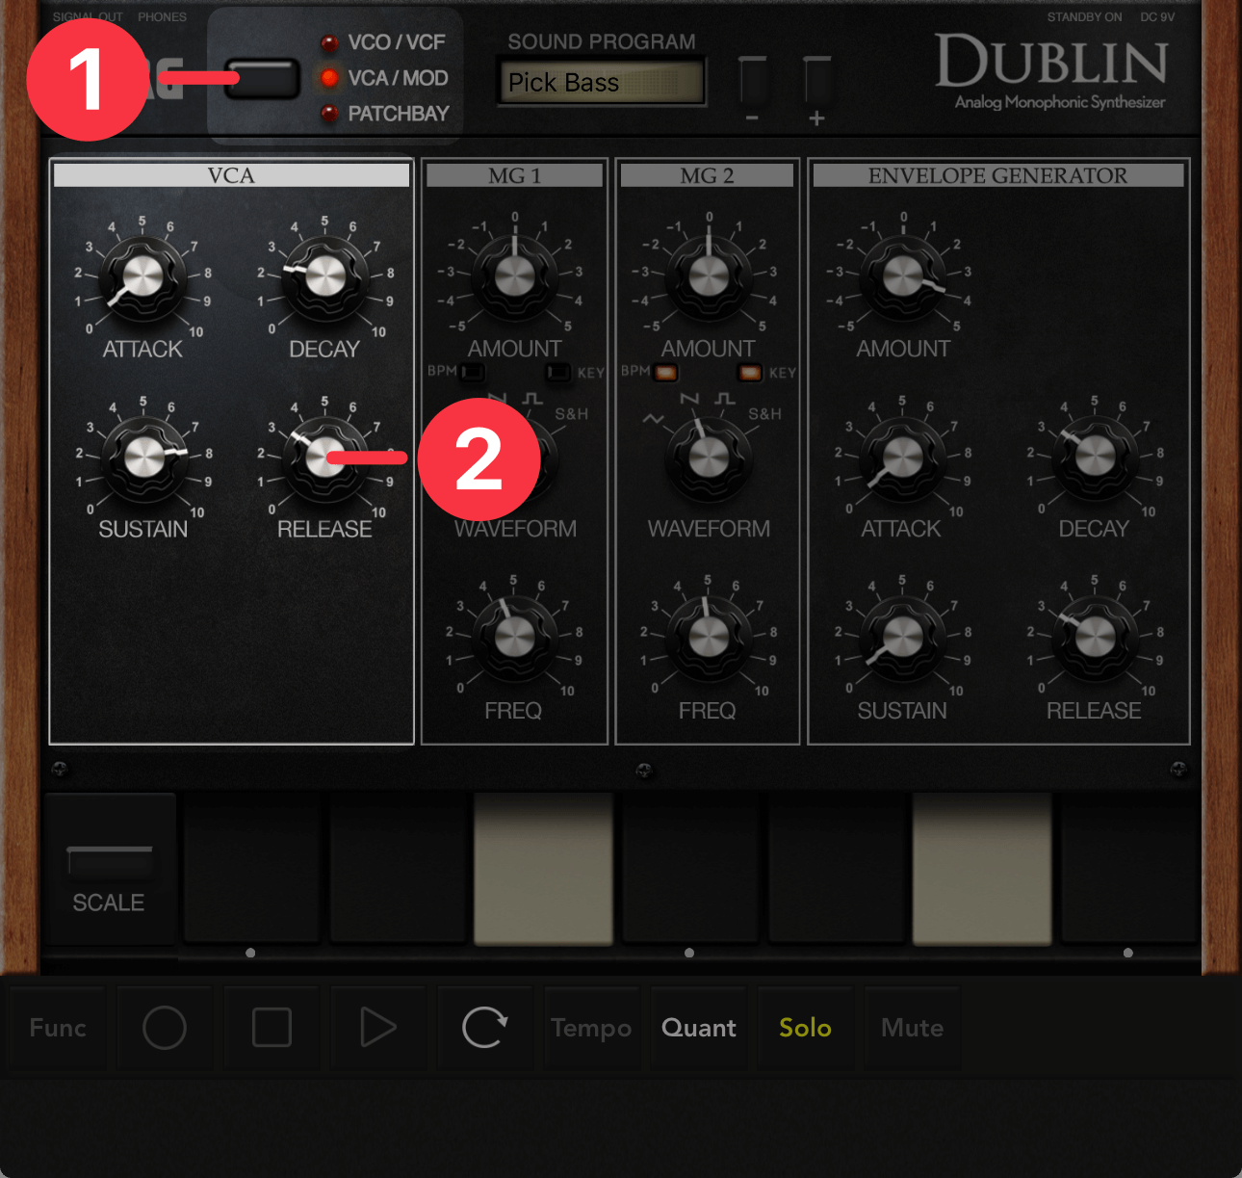This screenshot has width=1242, height=1178.
Task: Click the VCA ATTACK knob
Action: (x=142, y=277)
